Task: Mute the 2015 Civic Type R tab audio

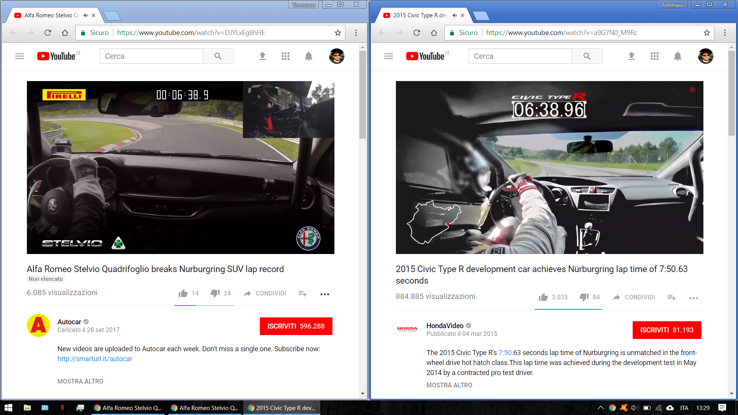Action: (455, 15)
